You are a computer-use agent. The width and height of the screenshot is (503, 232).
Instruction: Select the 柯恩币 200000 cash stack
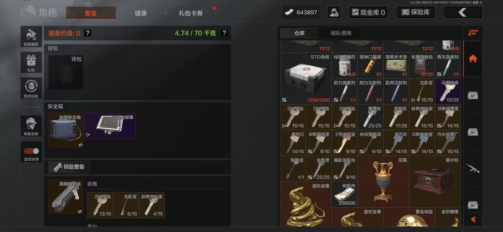[x=345, y=195]
